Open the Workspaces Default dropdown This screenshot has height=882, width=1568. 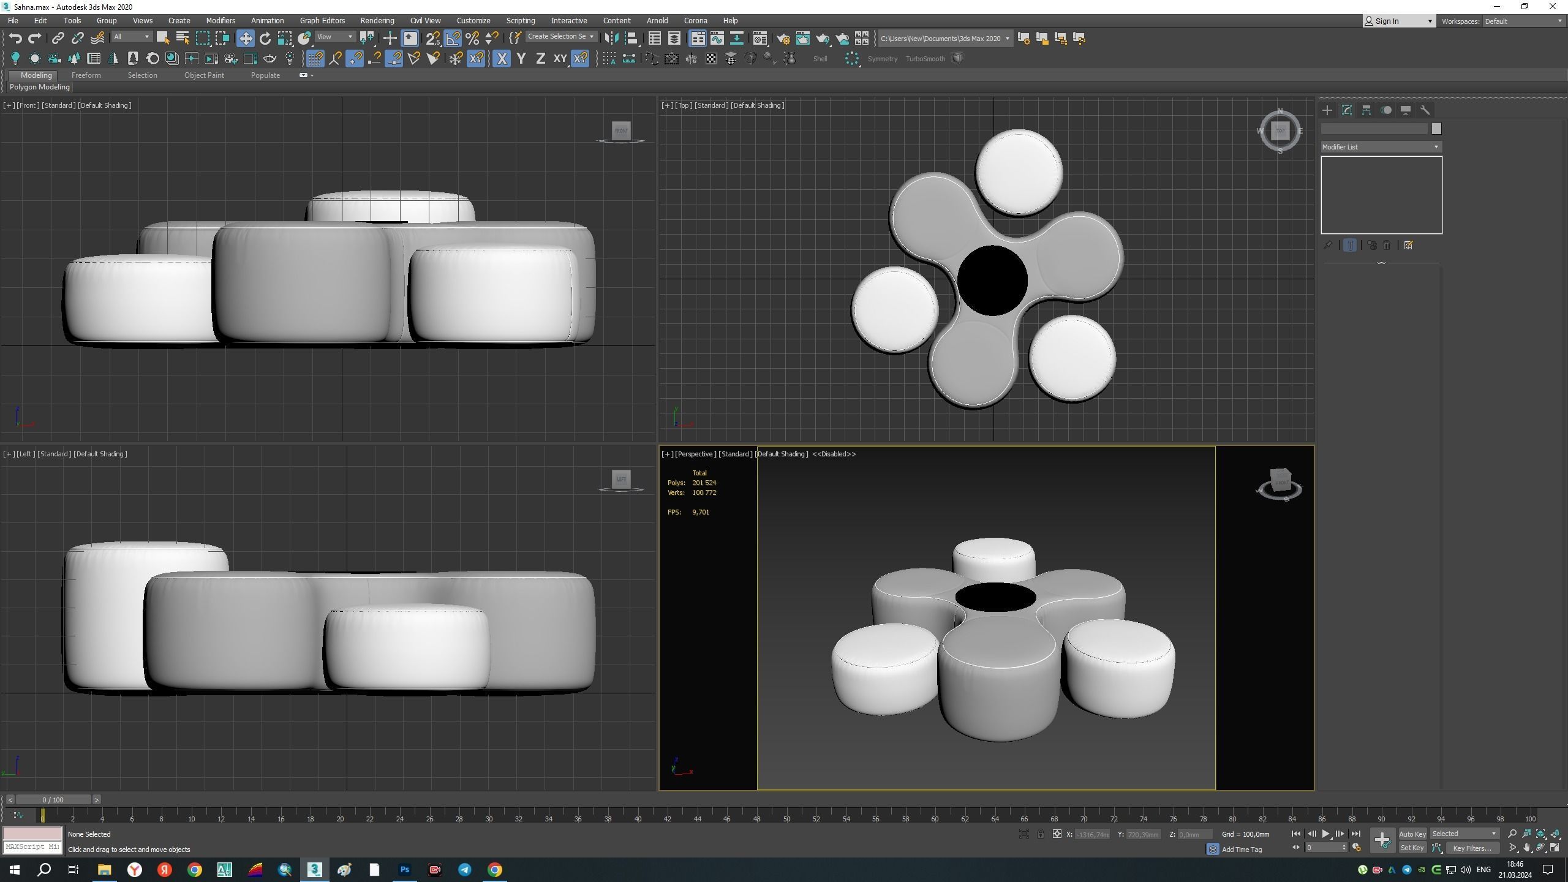tap(1523, 21)
